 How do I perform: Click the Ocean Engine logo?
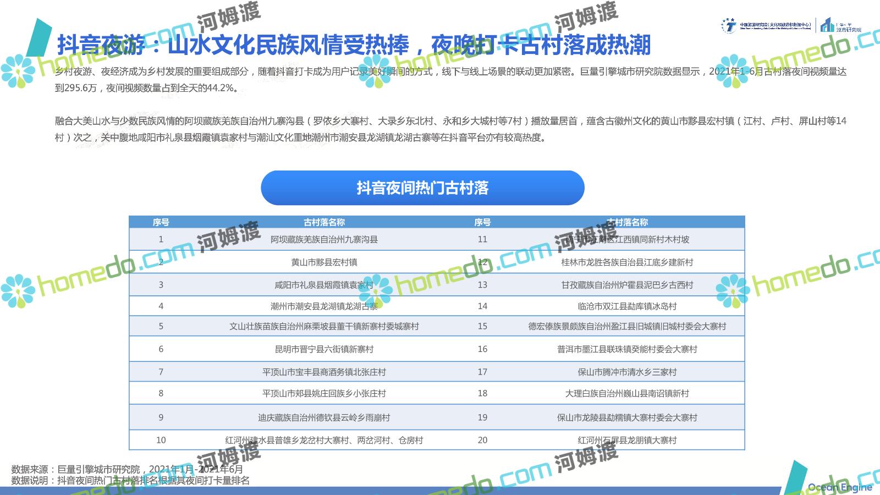840,487
